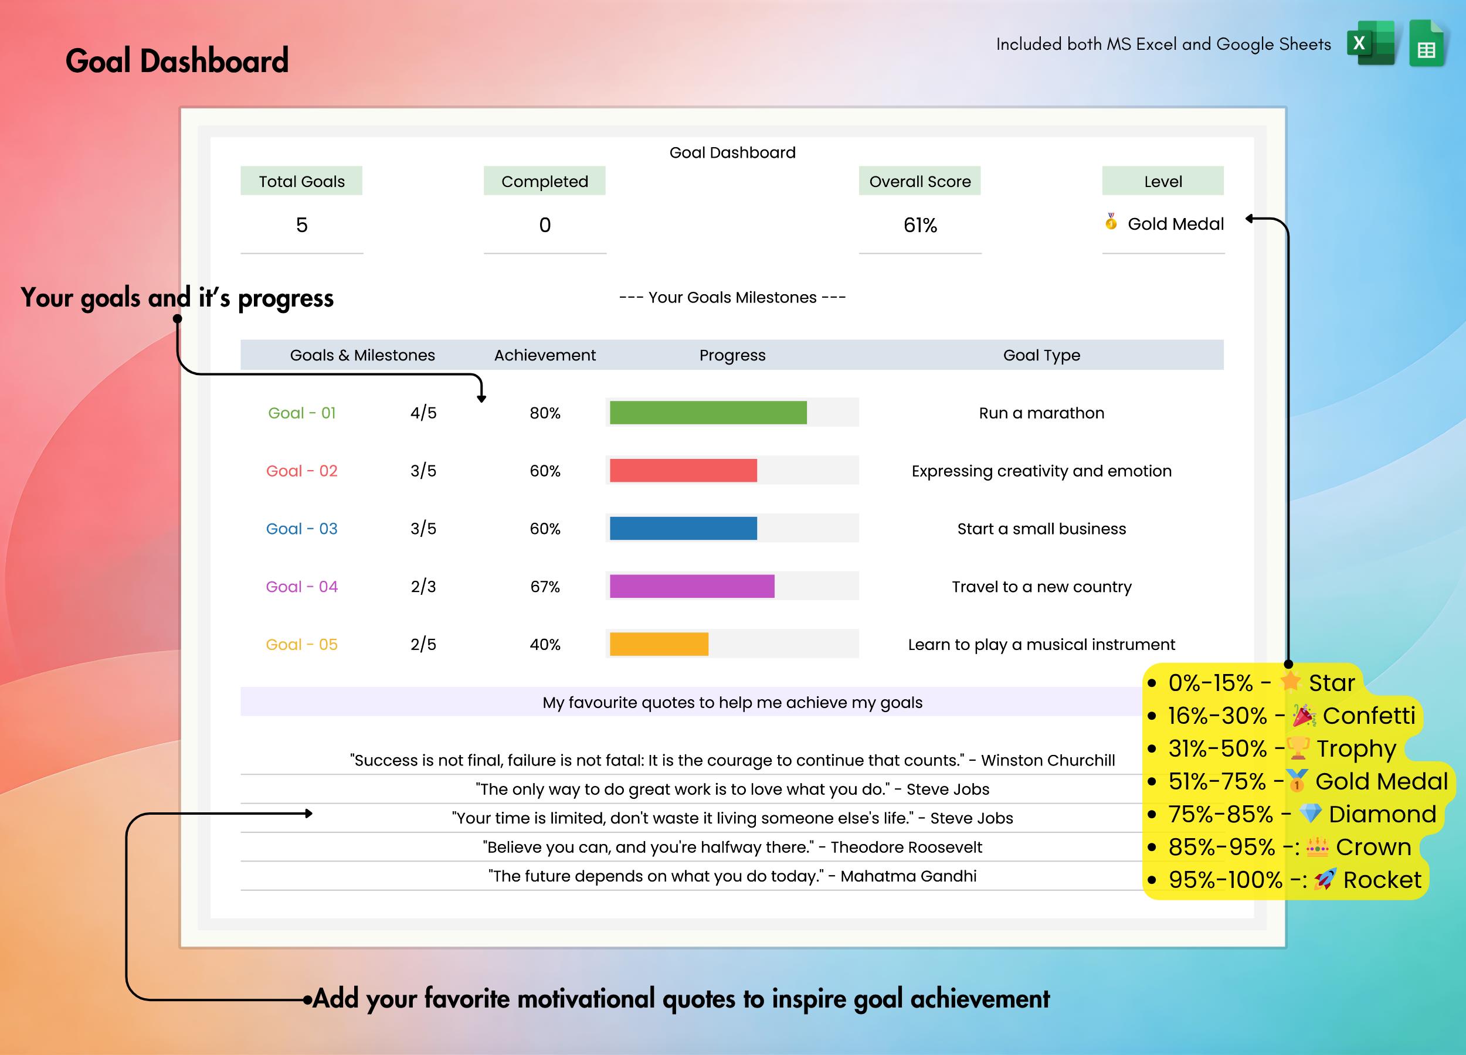
Task: Click the purple Goal - 04 progress bar
Action: tap(691, 586)
